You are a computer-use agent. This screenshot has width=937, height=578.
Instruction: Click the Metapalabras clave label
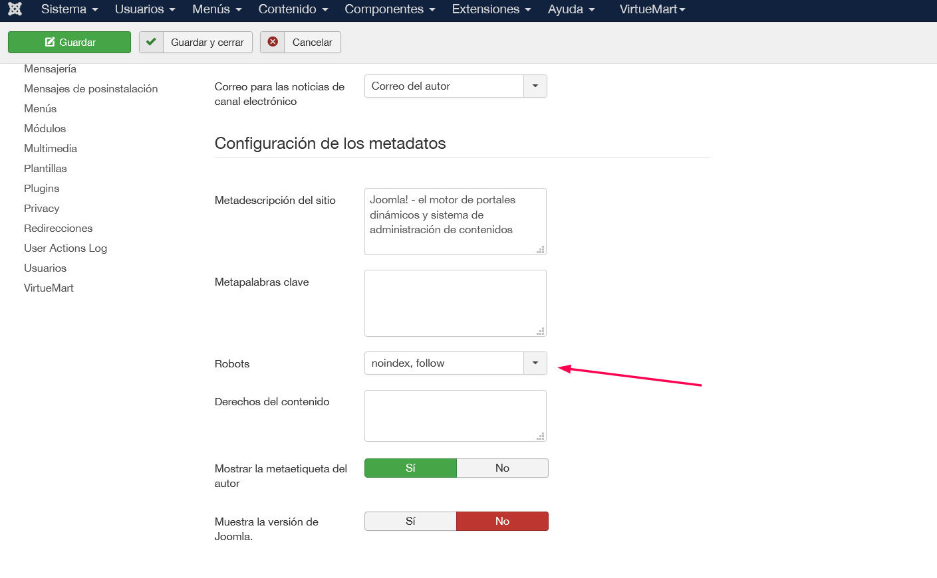tap(261, 282)
